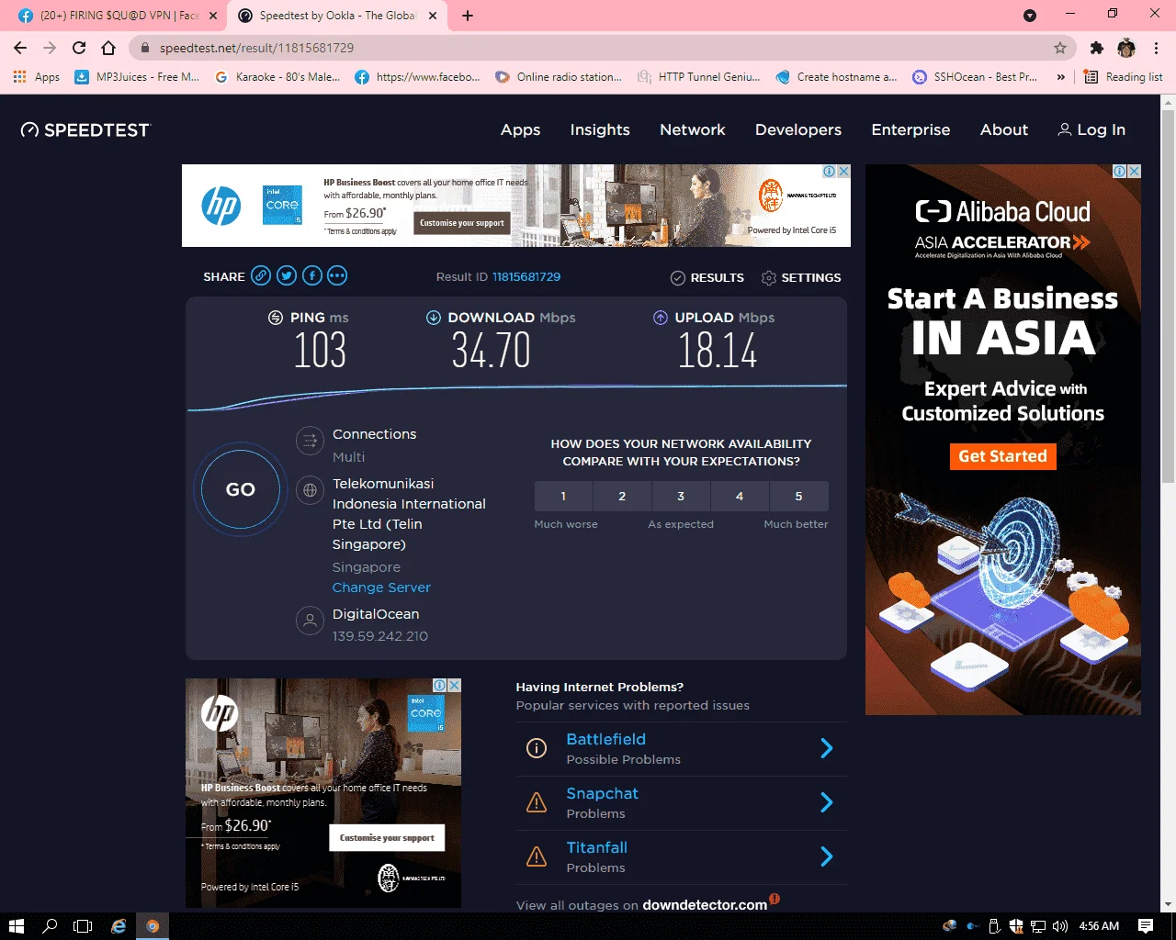This screenshot has height=940, width=1176.
Task: Open Speedtest Settings gear
Action: pos(801,277)
